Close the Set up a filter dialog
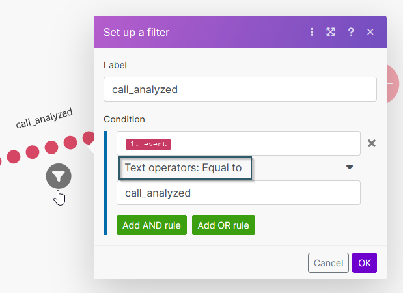The image size is (403, 293). 370,31
